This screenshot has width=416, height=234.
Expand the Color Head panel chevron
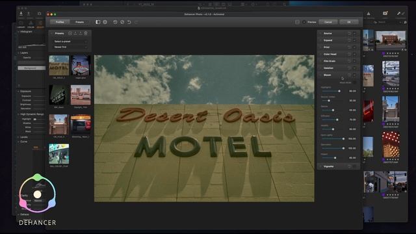[320, 54]
